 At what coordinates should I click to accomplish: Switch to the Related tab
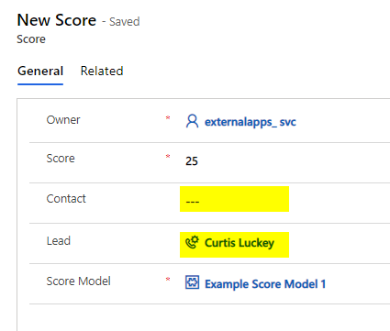pyautogui.click(x=102, y=71)
